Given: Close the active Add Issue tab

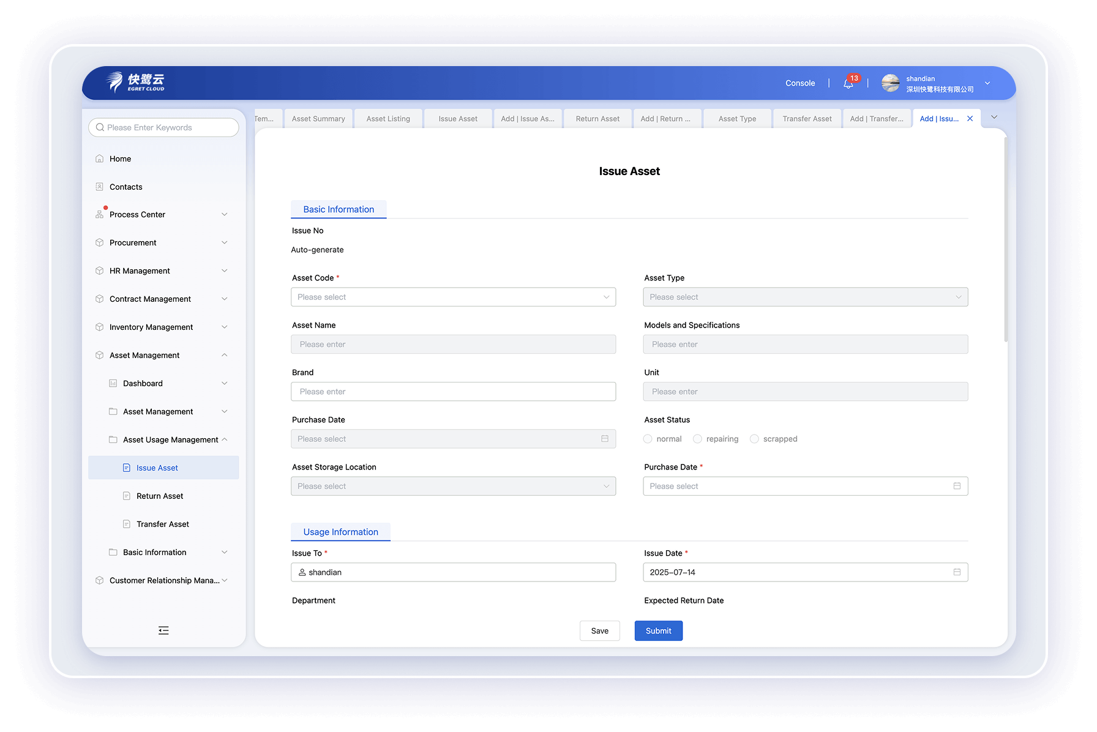Looking at the screenshot, I should (970, 119).
